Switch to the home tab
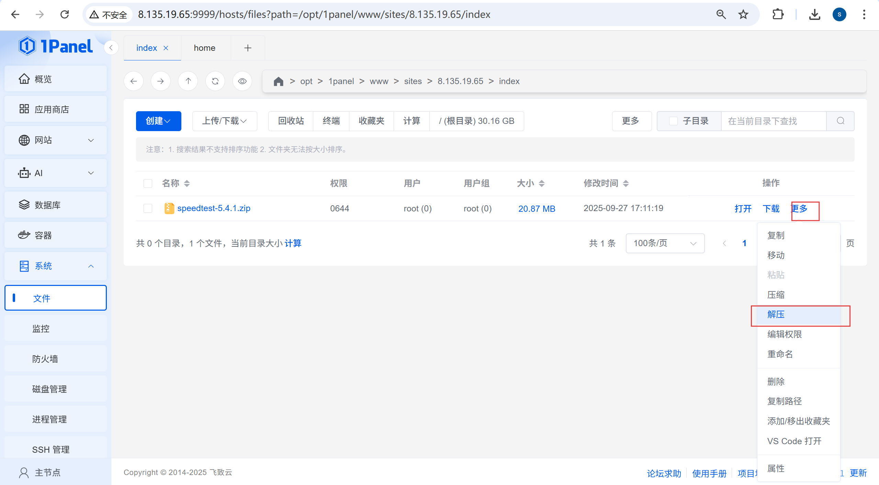 click(x=205, y=48)
